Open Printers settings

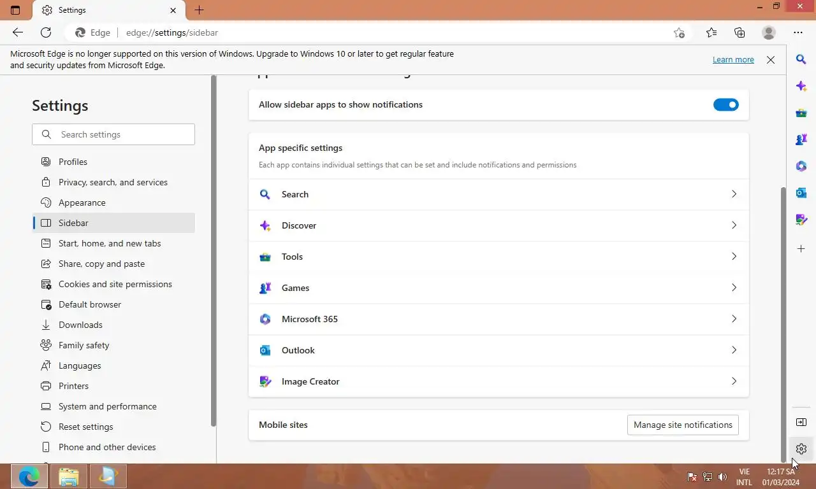click(x=113, y=386)
